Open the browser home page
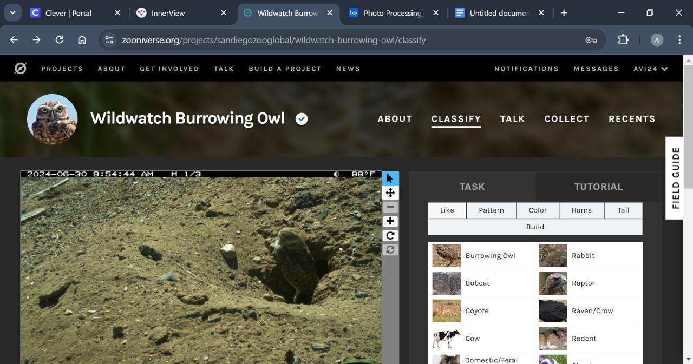This screenshot has width=693, height=364. coord(82,40)
